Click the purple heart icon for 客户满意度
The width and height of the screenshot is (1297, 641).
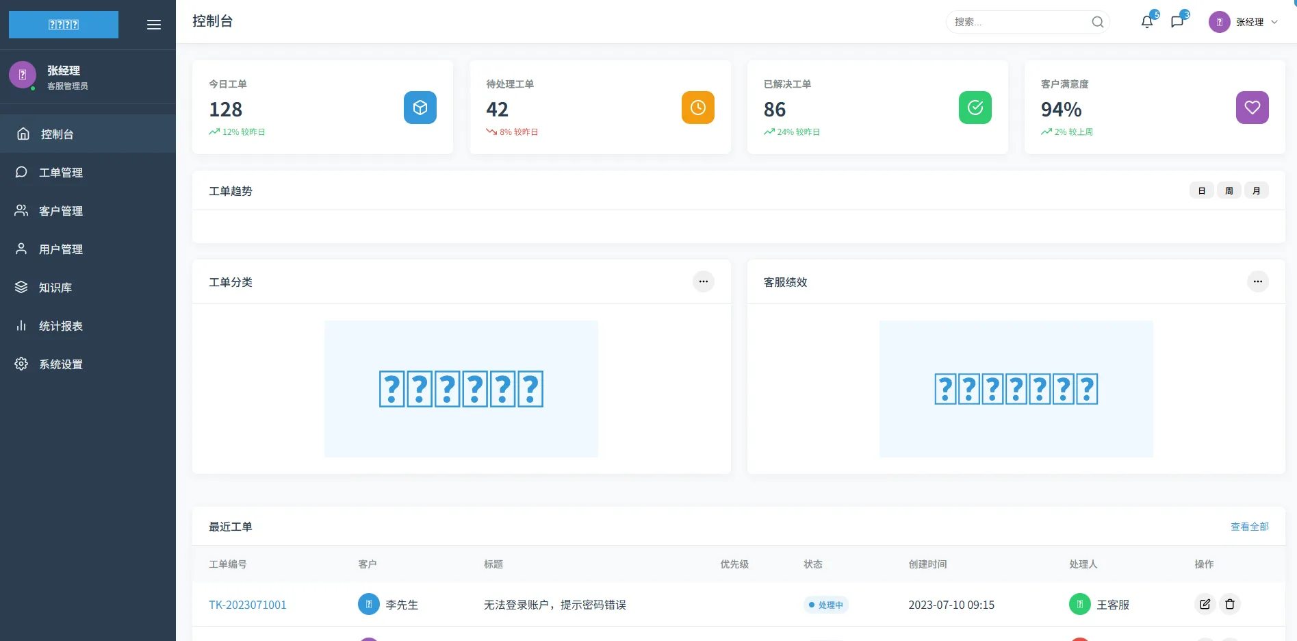point(1253,108)
